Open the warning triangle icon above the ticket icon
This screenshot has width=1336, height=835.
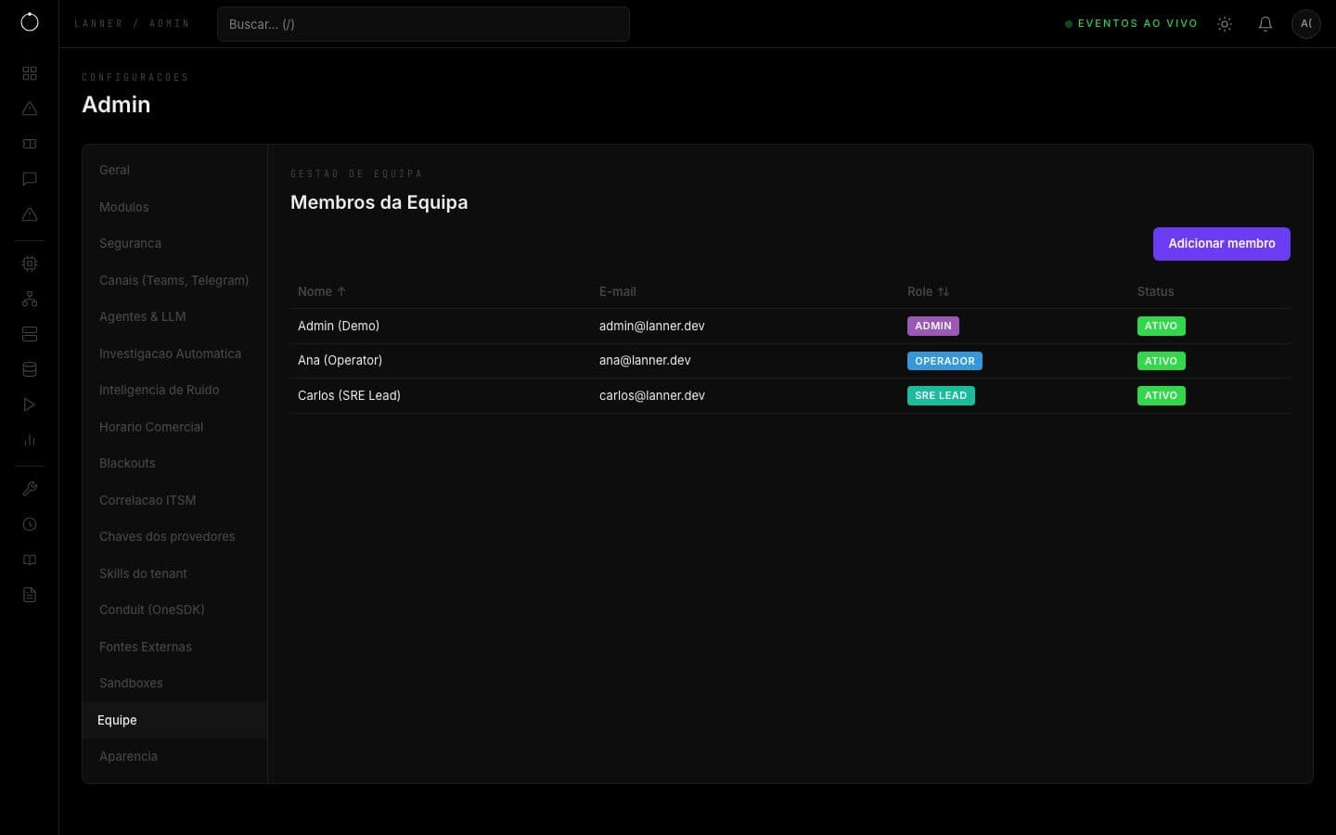[x=30, y=109]
